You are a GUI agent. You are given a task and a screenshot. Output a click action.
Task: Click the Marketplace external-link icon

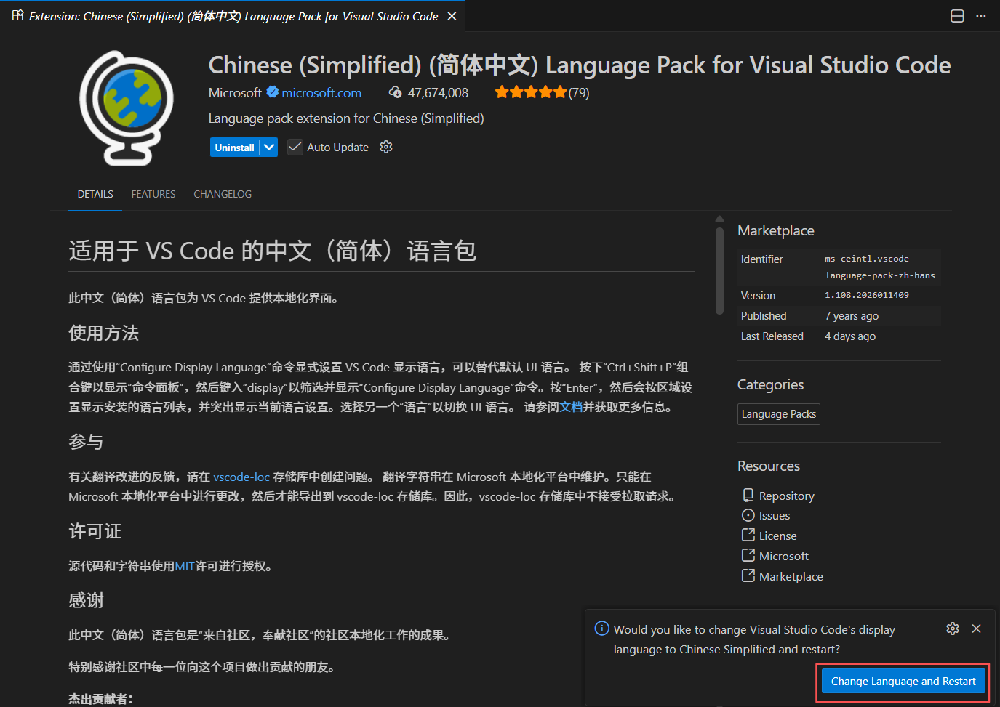click(x=748, y=575)
